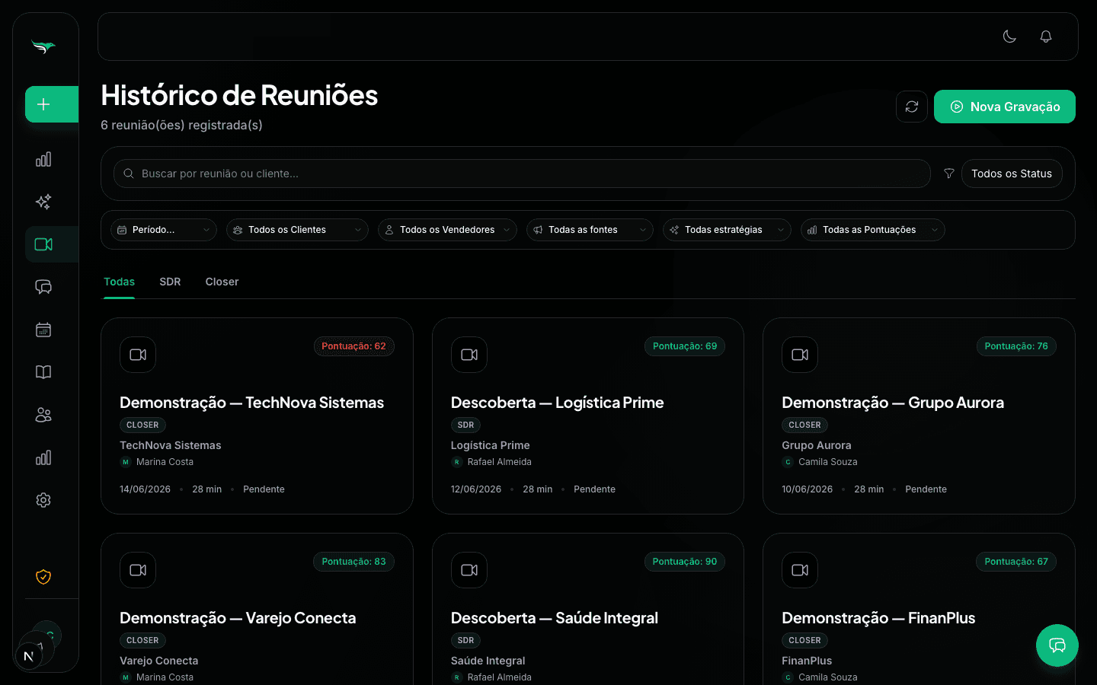Click the date 12/06/2026

[476, 489]
